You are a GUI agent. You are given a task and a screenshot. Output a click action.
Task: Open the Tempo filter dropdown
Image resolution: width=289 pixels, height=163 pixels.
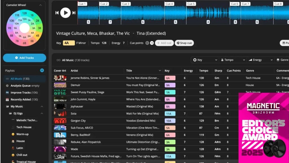(x=233, y=60)
